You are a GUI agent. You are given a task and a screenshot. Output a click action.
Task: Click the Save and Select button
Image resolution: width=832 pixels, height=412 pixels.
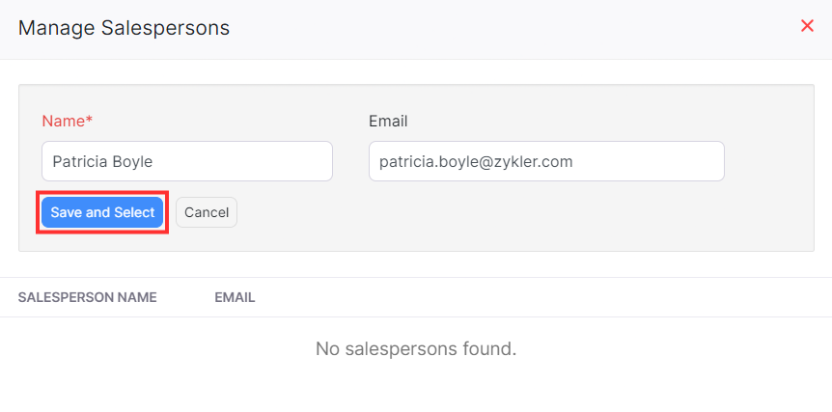pyautogui.click(x=102, y=212)
